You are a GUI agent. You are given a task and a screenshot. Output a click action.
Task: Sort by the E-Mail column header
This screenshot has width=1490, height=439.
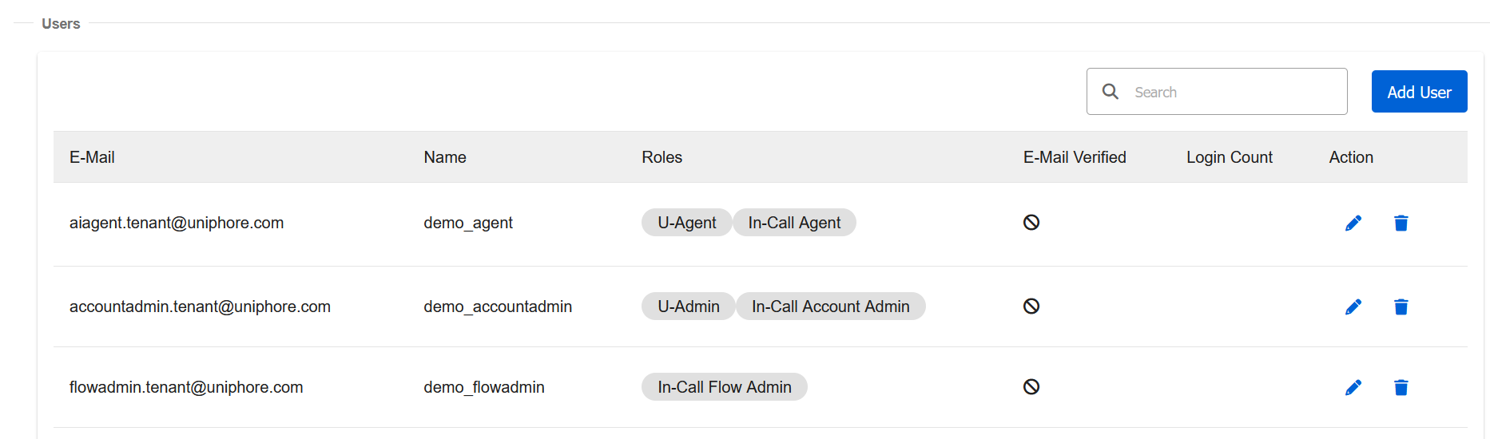[x=92, y=157]
